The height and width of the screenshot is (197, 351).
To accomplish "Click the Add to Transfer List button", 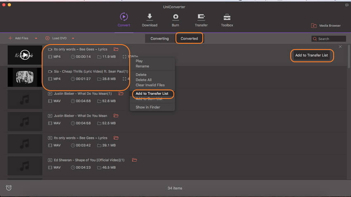I will [x=312, y=55].
